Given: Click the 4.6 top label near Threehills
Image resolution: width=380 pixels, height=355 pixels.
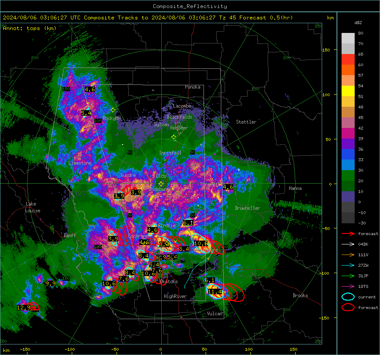Looking at the screenshot, I should 228,187.
